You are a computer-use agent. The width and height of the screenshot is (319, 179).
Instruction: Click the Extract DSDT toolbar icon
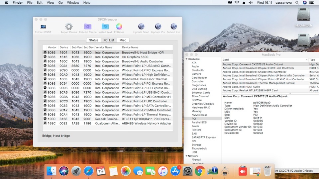(x=43, y=27)
